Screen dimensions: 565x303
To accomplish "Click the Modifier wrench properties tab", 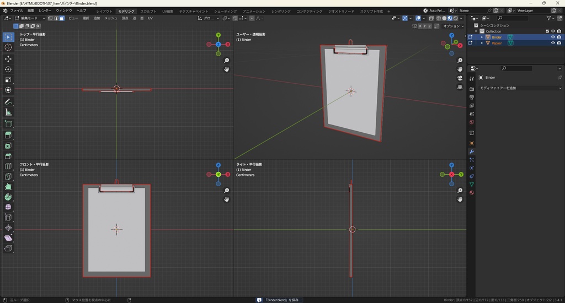I will [472, 151].
